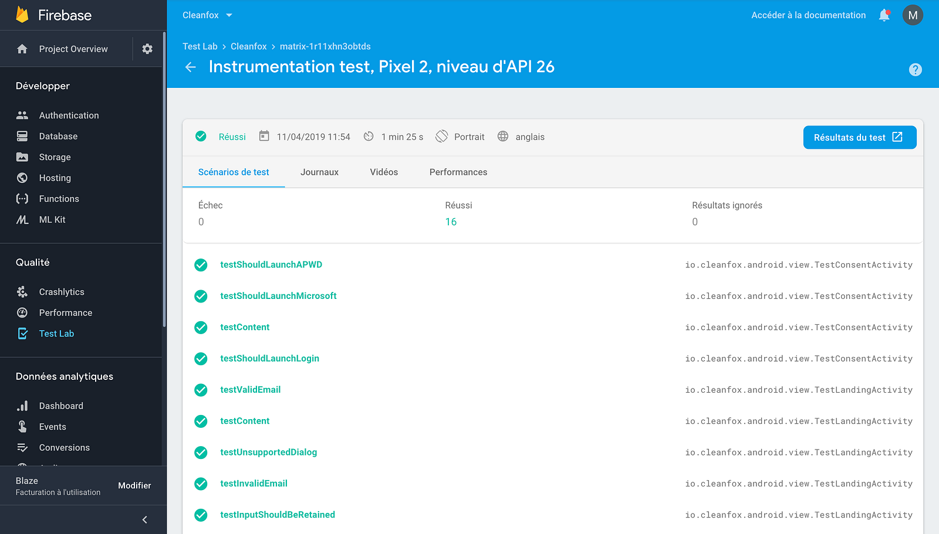Switch to the Vidéos tab
939x534 pixels.
click(x=384, y=172)
